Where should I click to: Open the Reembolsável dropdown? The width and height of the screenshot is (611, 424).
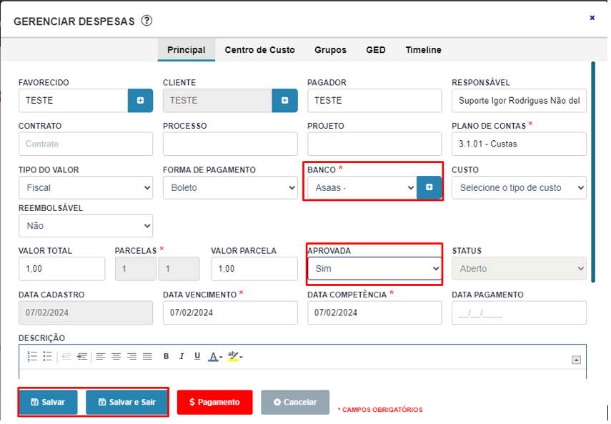(86, 226)
